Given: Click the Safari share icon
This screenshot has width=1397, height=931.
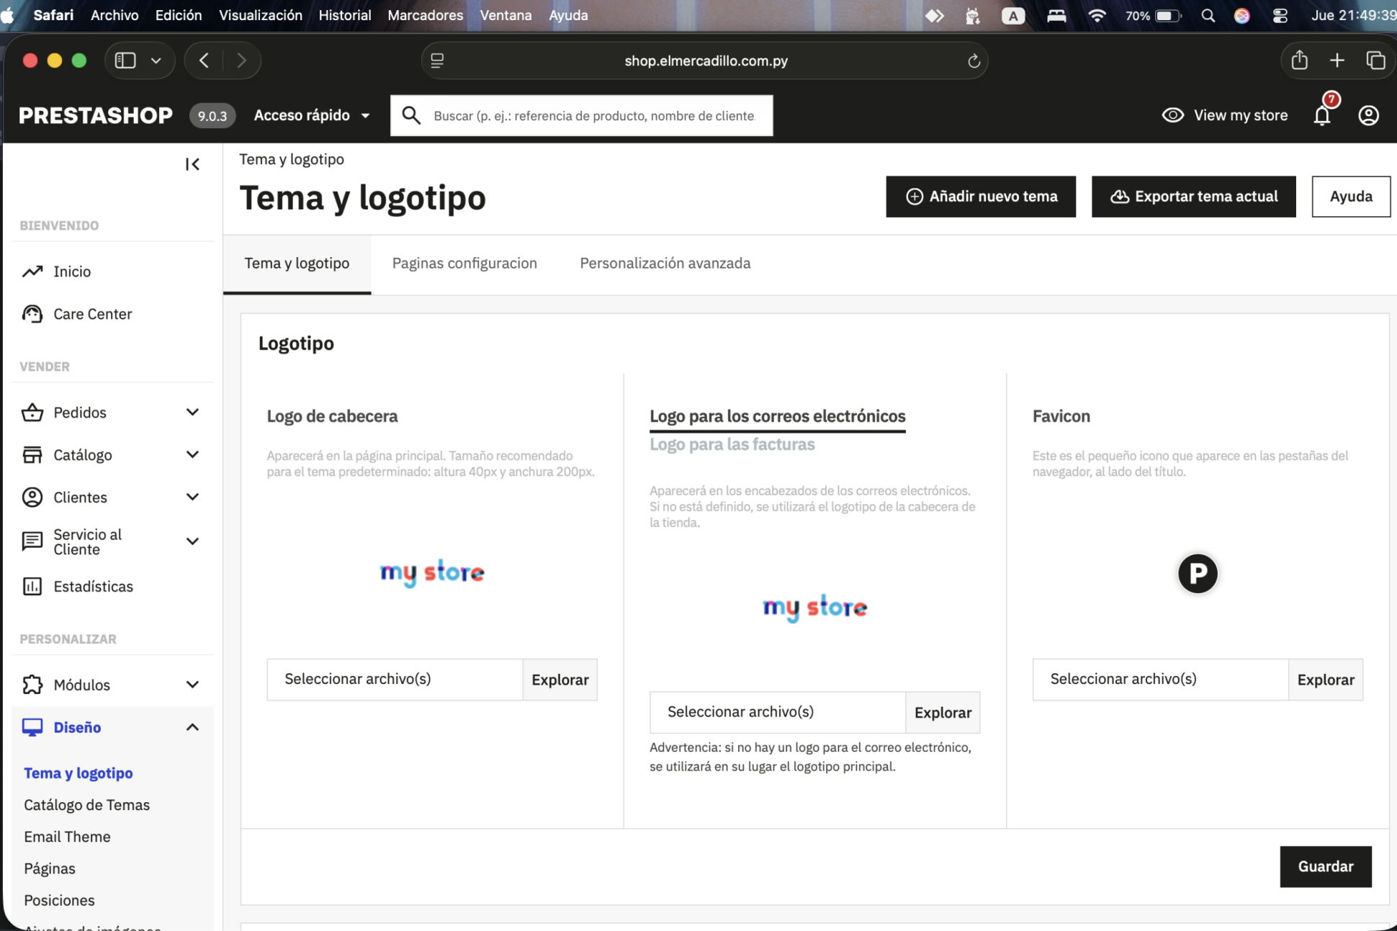Looking at the screenshot, I should click(x=1299, y=60).
